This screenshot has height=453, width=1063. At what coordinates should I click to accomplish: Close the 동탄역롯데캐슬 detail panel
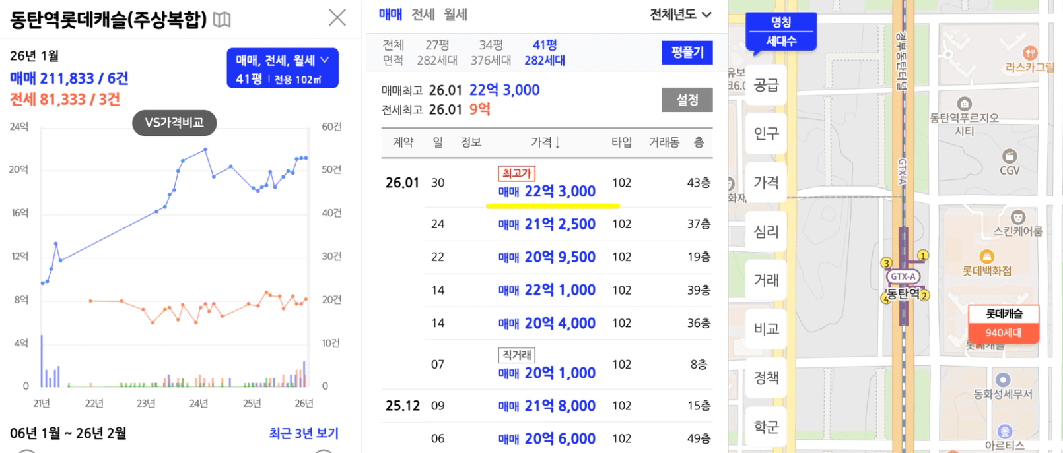coord(337,18)
